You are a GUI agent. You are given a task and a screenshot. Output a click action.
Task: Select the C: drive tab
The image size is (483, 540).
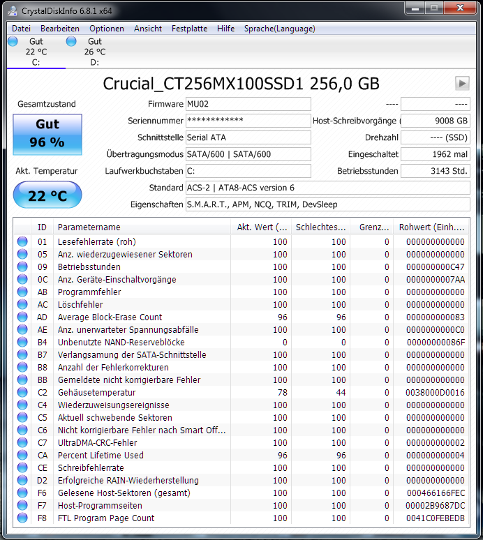36,52
